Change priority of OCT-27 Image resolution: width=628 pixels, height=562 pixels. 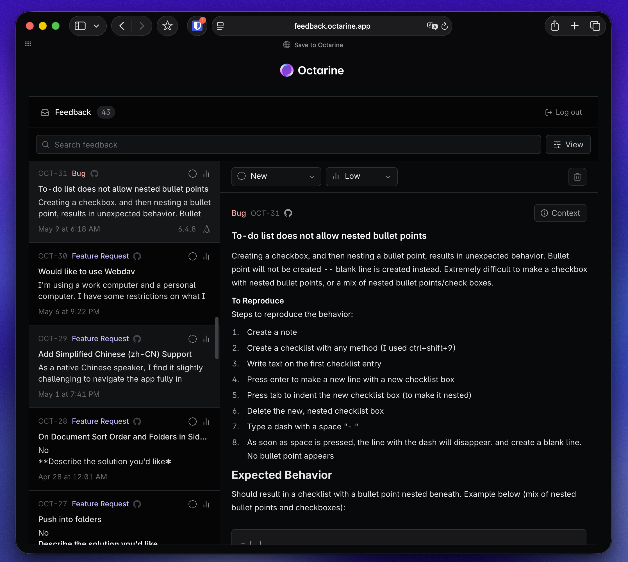tap(206, 504)
